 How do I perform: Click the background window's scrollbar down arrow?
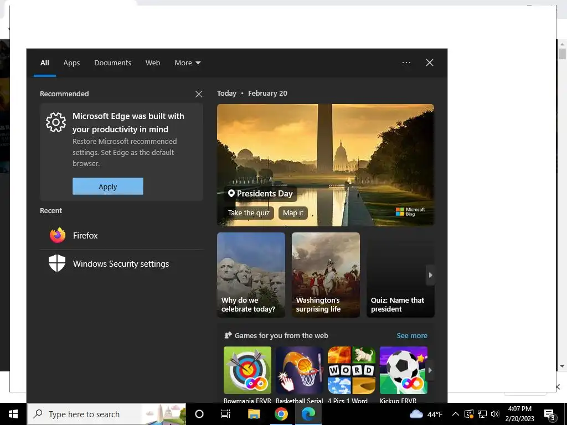(x=562, y=366)
